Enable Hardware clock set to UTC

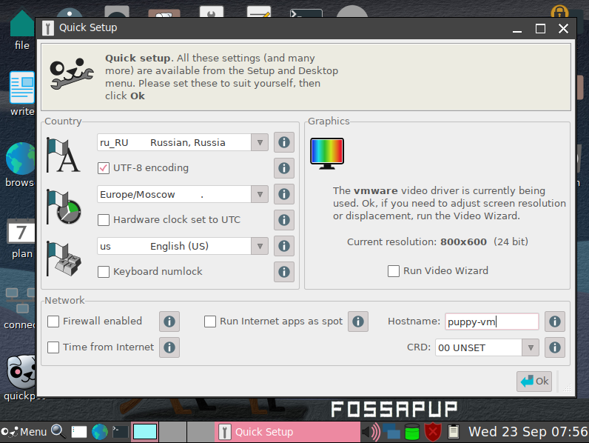[x=104, y=220]
